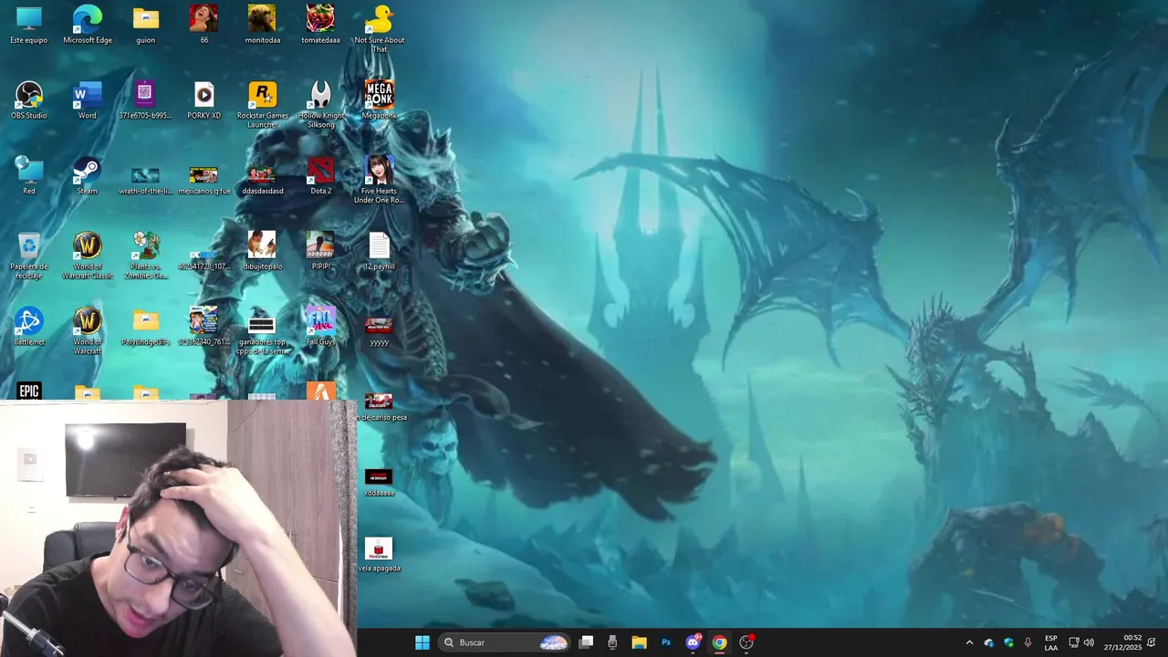Select the image file named 66

click(x=203, y=25)
